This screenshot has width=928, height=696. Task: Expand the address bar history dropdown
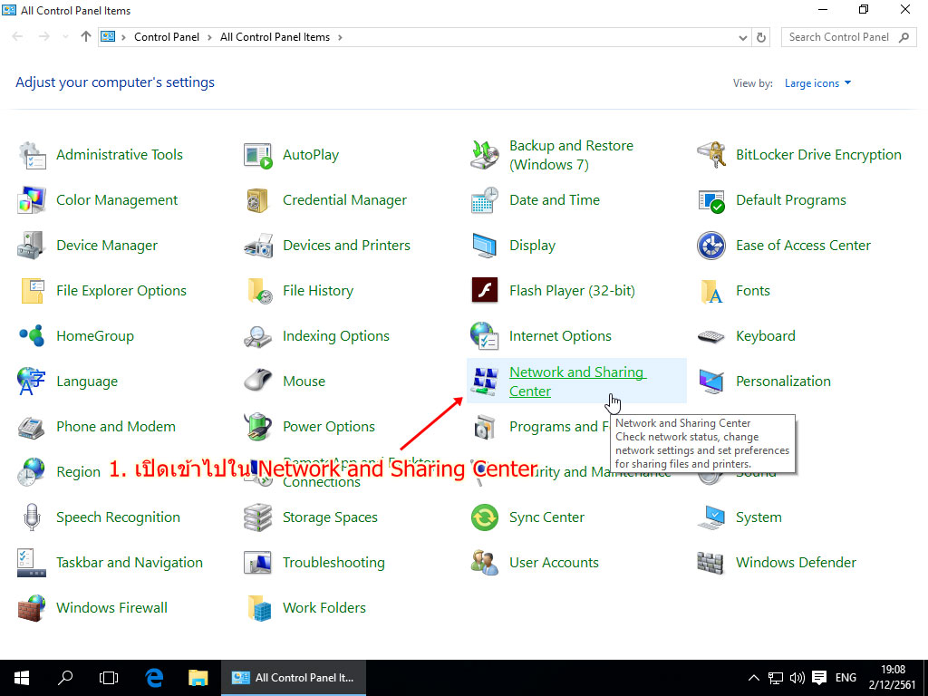coord(743,37)
